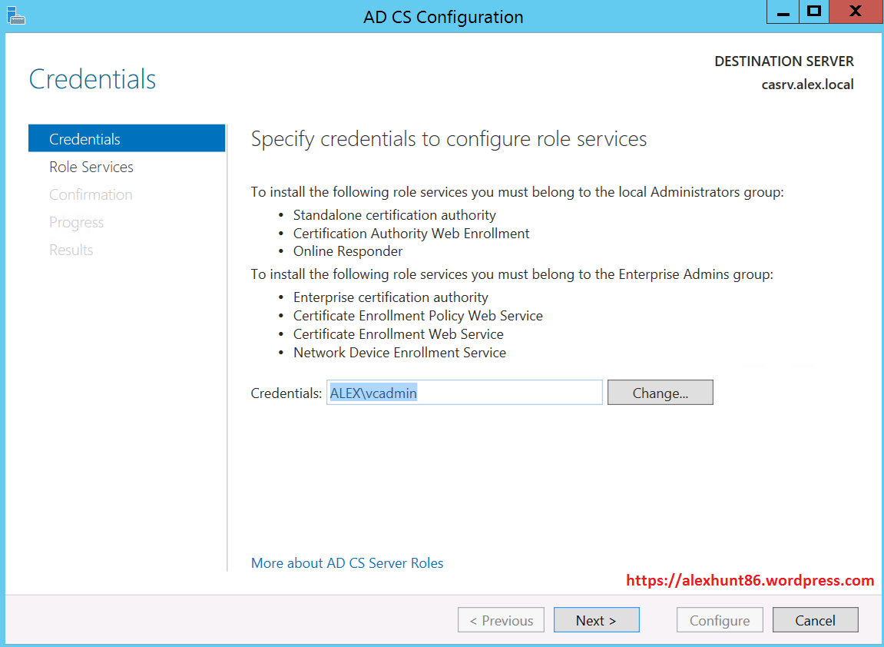Close the AD CS Configuration wizard
Screen dimensions: 884x647
tap(855, 12)
